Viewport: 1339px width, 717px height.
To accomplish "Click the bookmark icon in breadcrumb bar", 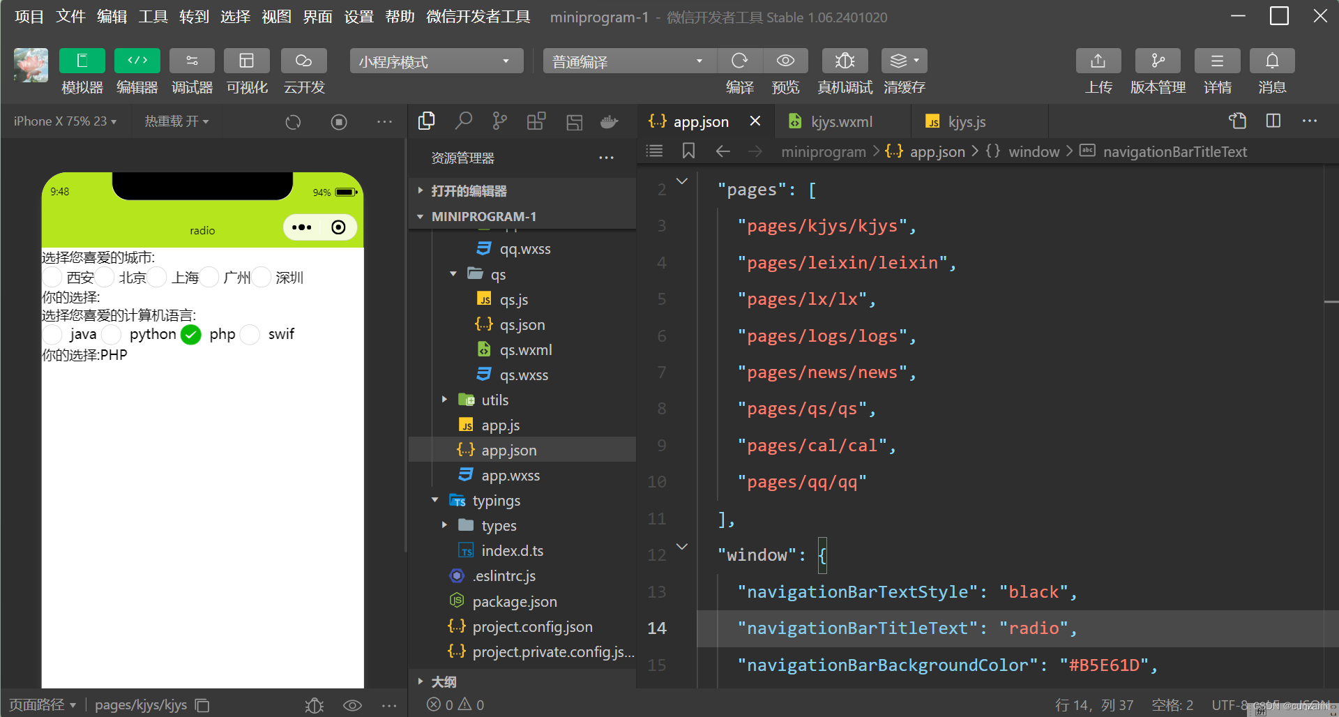I will point(688,151).
